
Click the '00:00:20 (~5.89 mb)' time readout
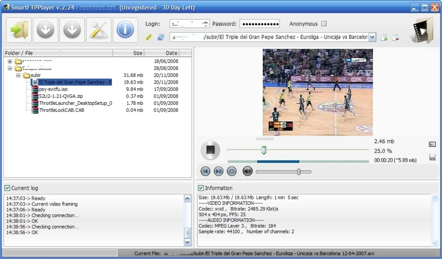click(395, 160)
